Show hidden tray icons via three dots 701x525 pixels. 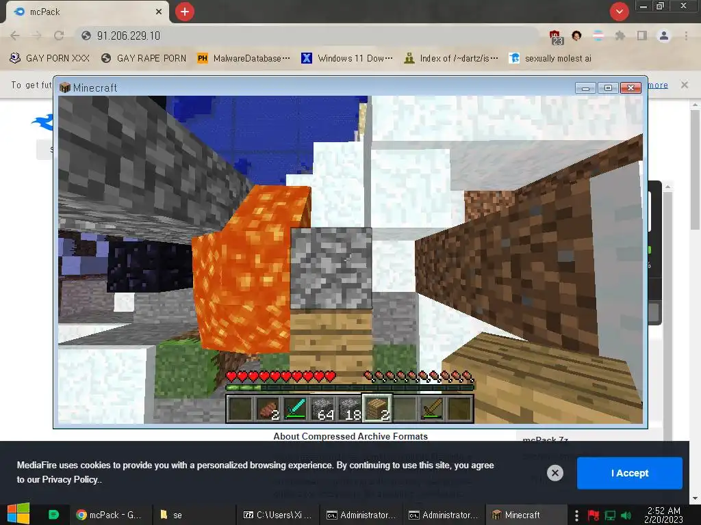pyautogui.click(x=576, y=515)
